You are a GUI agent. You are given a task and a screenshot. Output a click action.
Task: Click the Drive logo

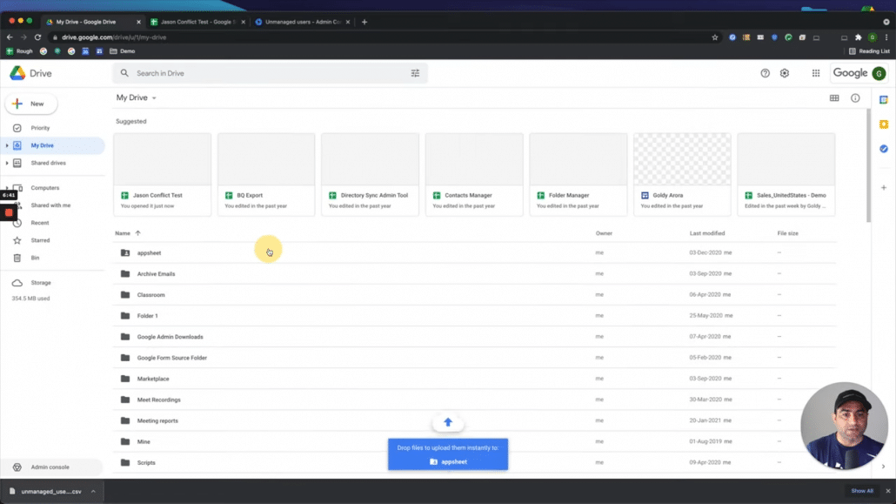pyautogui.click(x=30, y=73)
